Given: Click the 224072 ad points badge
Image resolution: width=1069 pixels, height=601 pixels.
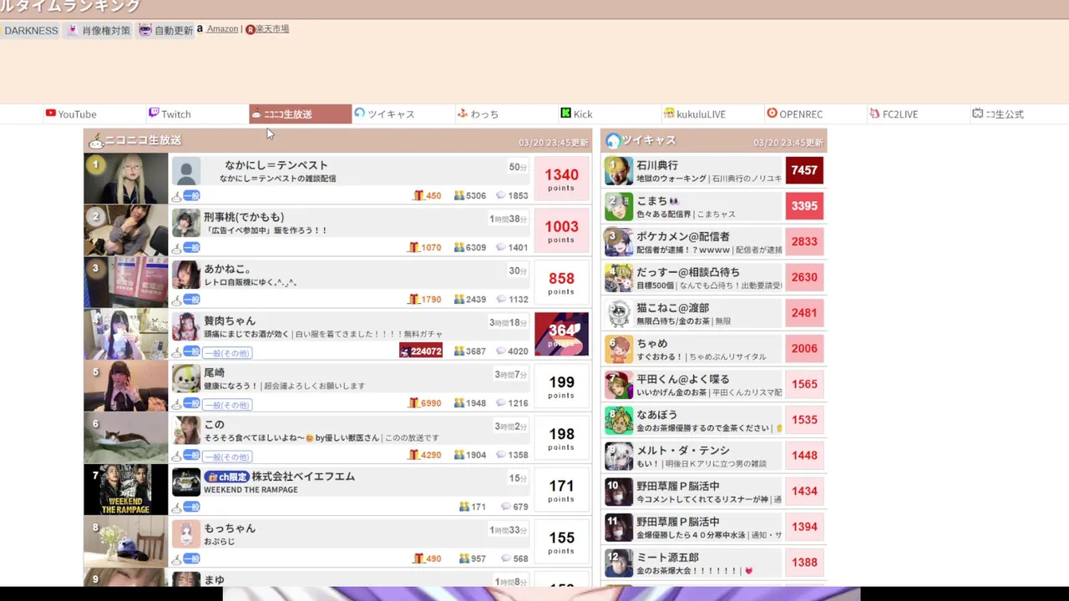Looking at the screenshot, I should (421, 351).
